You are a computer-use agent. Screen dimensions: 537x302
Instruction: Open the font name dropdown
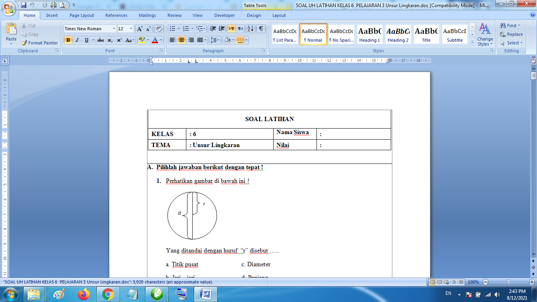pos(114,29)
